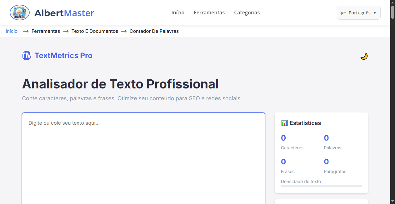Image resolution: width=395 pixels, height=204 pixels.
Task: Click the Ferramentas breadcrumb link
Action: coord(46,31)
